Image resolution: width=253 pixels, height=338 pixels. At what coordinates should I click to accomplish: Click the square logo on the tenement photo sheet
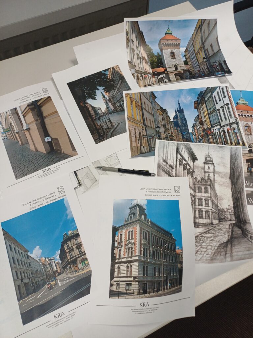(x=177, y=189)
